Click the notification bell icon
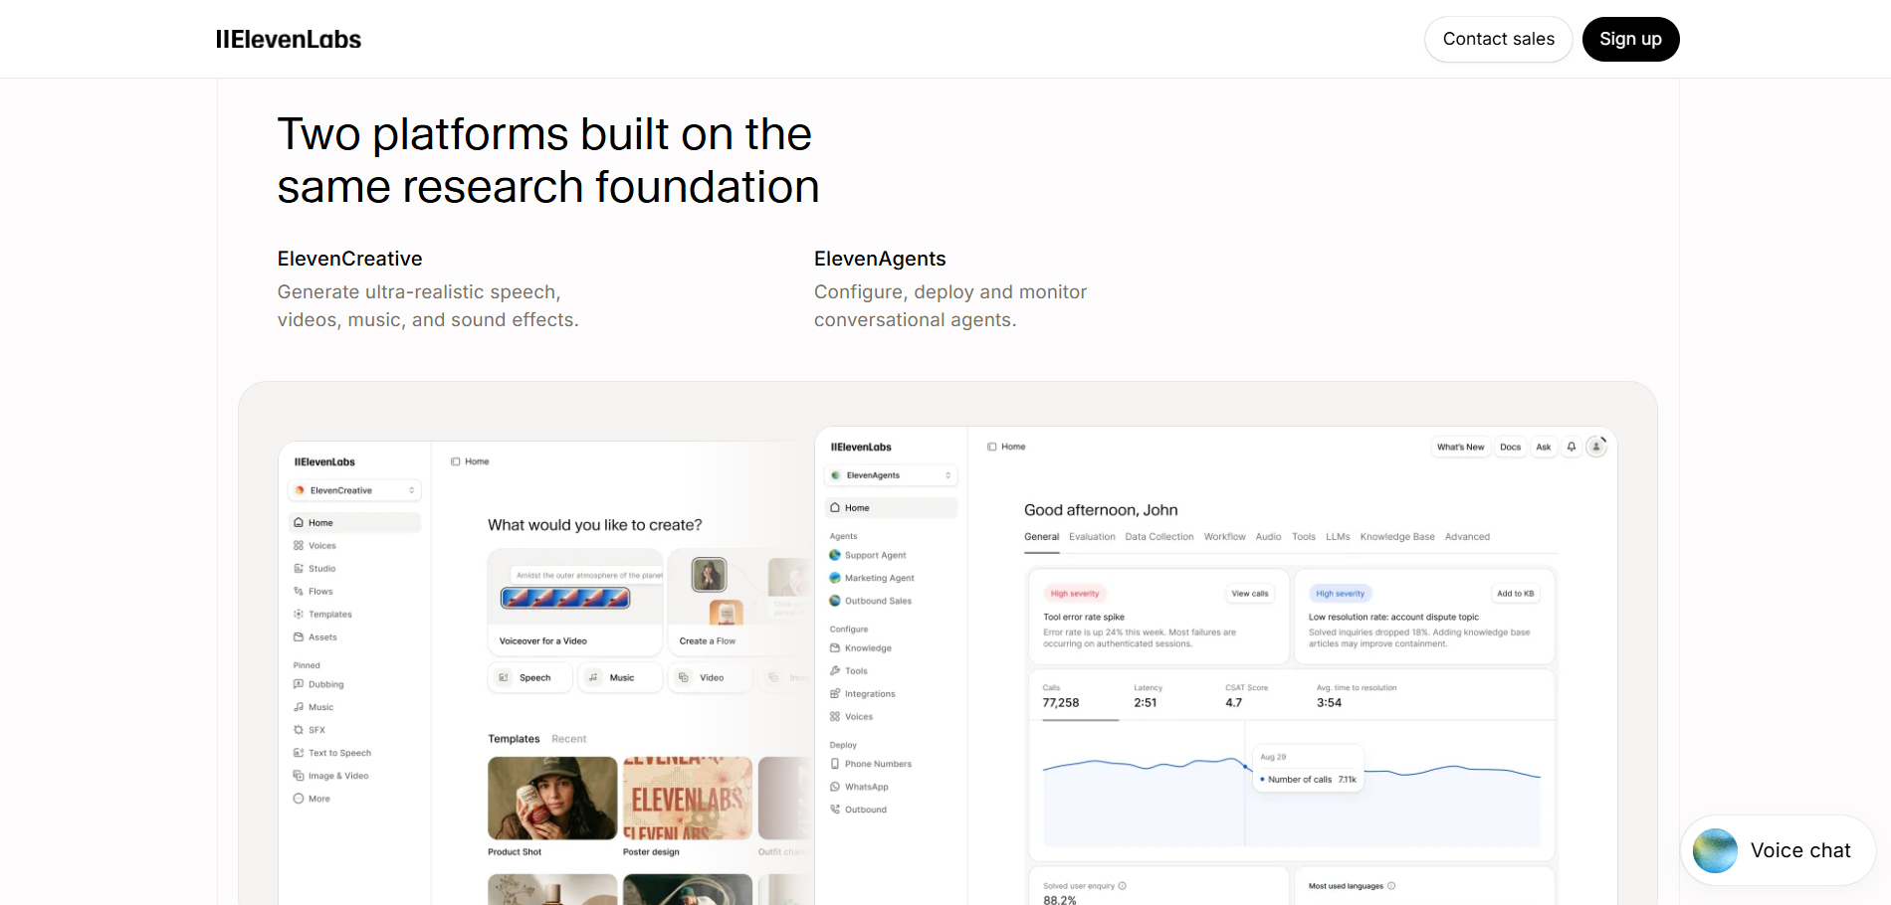The image size is (1891, 905). (x=1572, y=447)
